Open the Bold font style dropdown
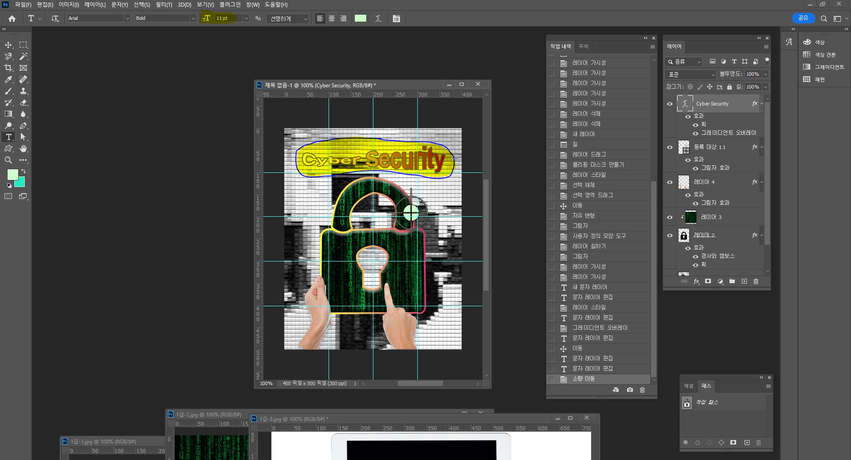851x460 pixels. click(x=165, y=18)
